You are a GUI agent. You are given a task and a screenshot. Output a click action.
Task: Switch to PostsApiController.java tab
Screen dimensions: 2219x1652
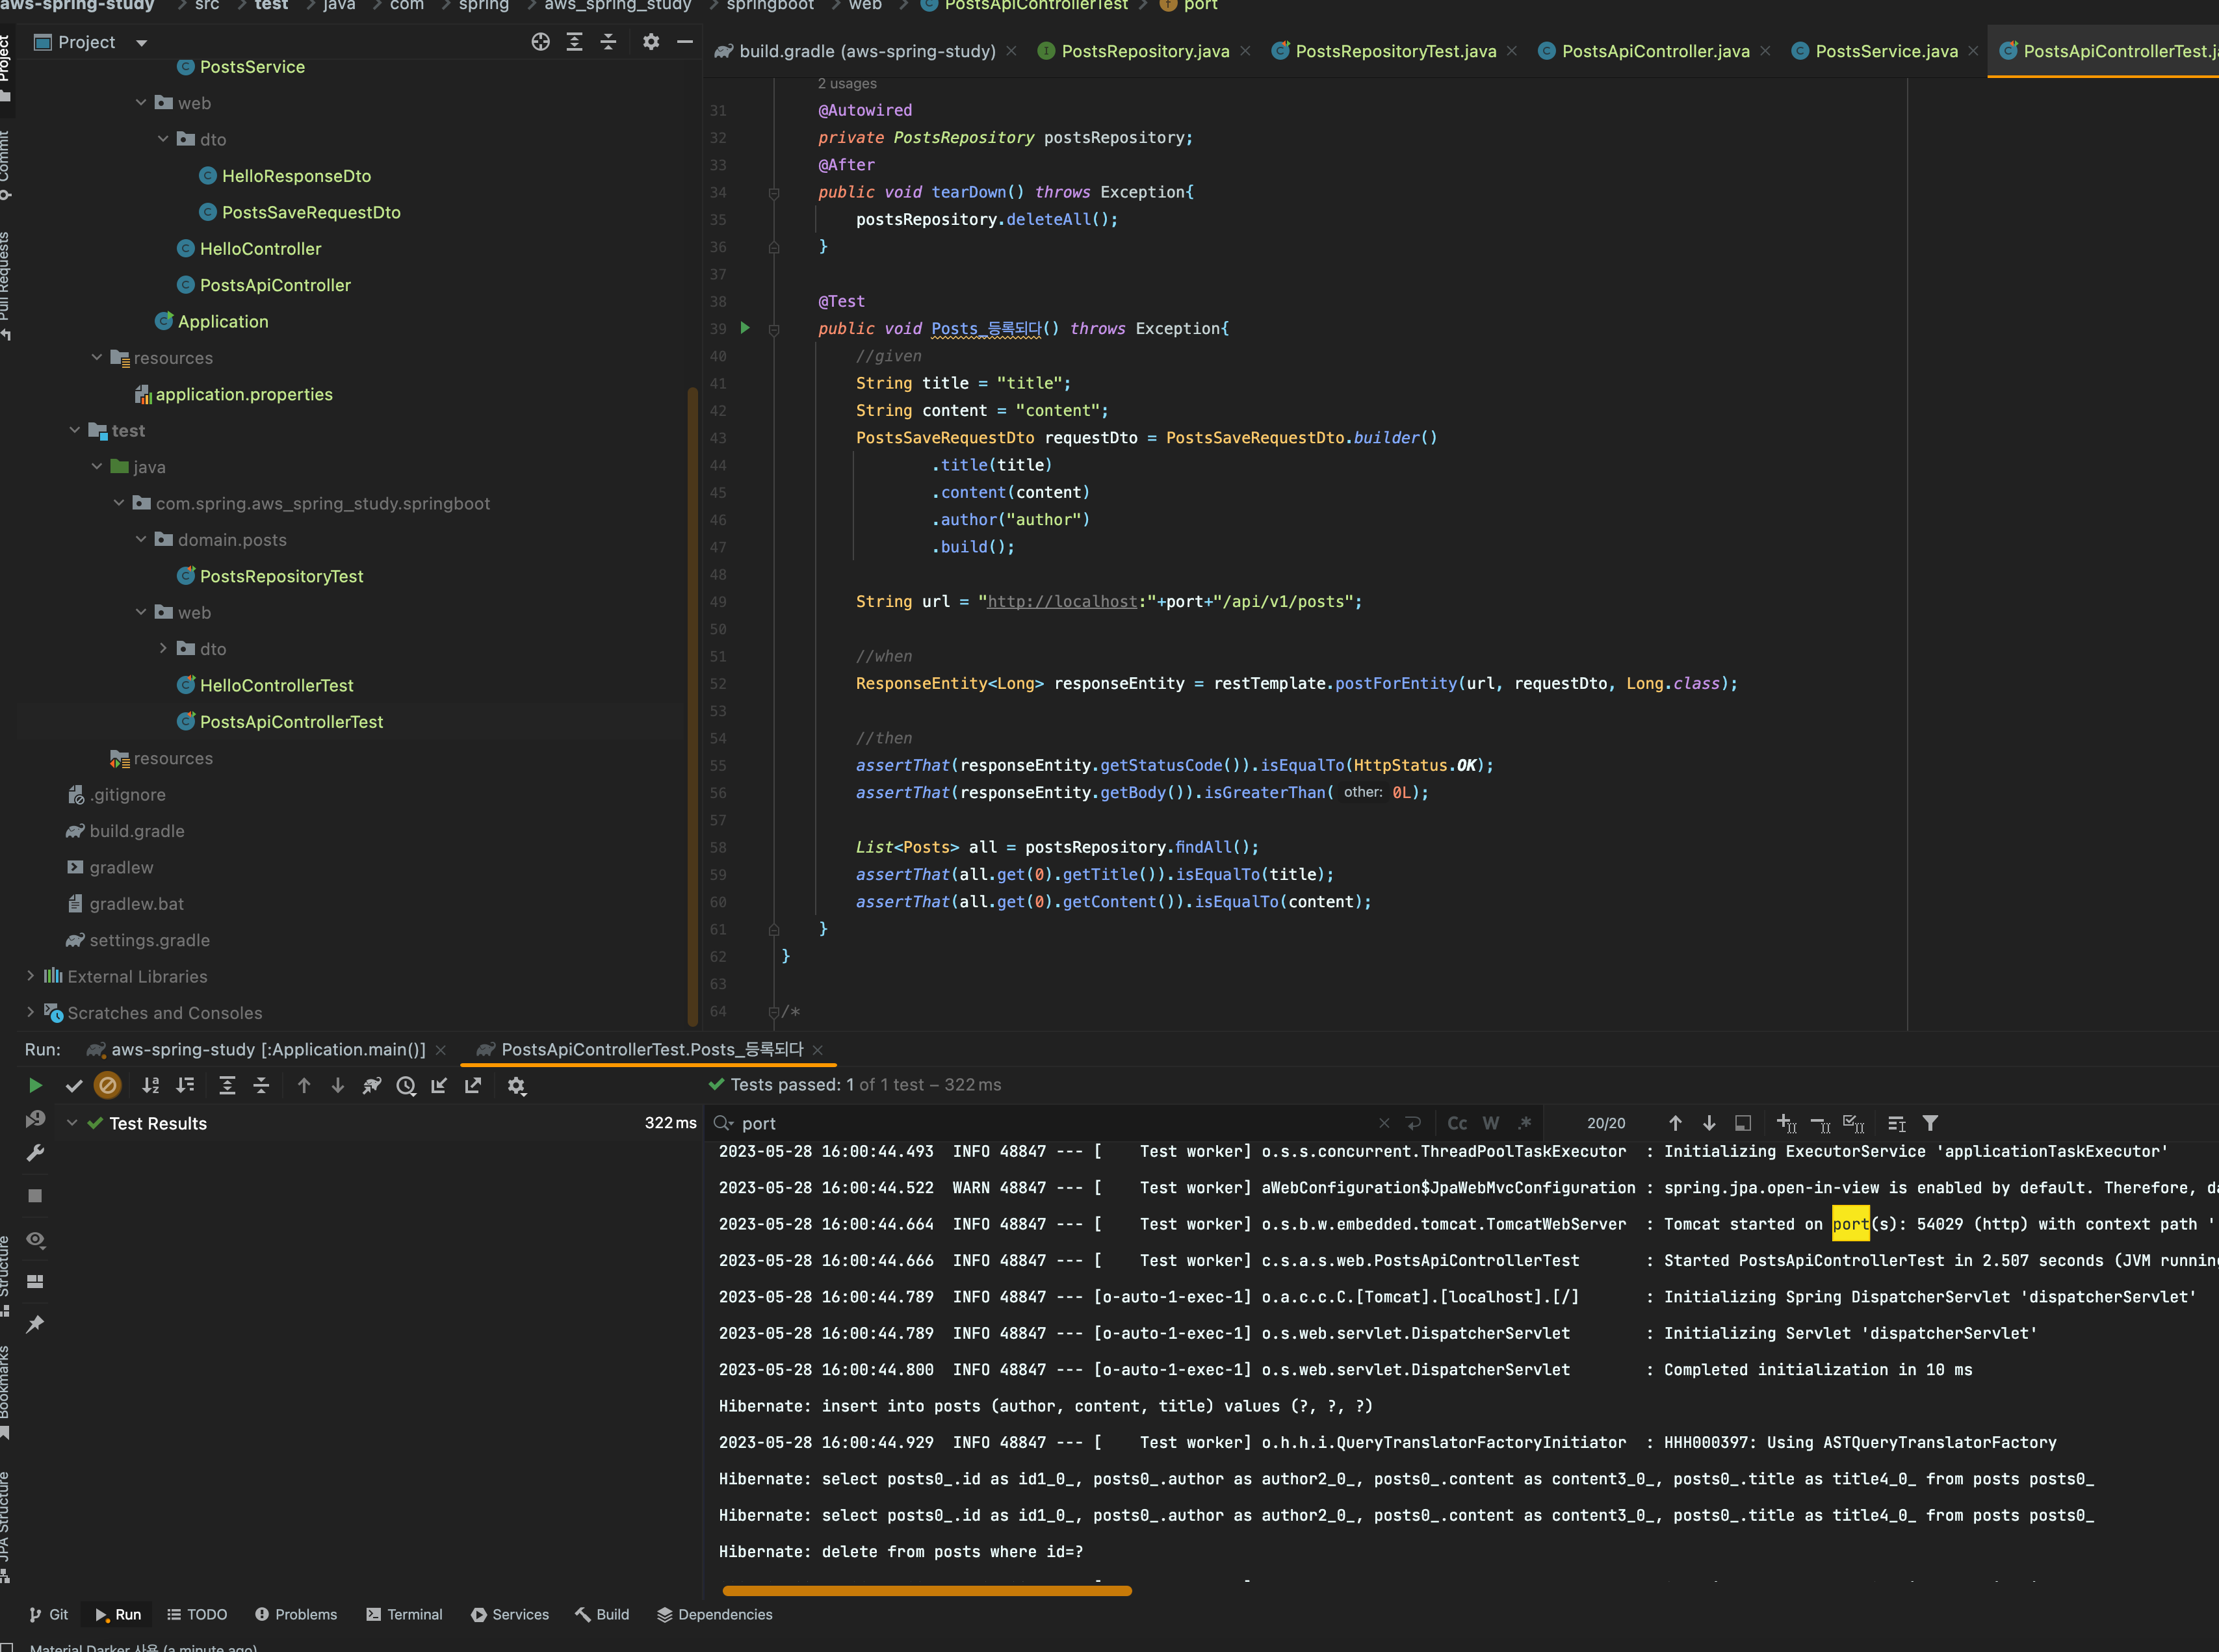click(x=1655, y=51)
